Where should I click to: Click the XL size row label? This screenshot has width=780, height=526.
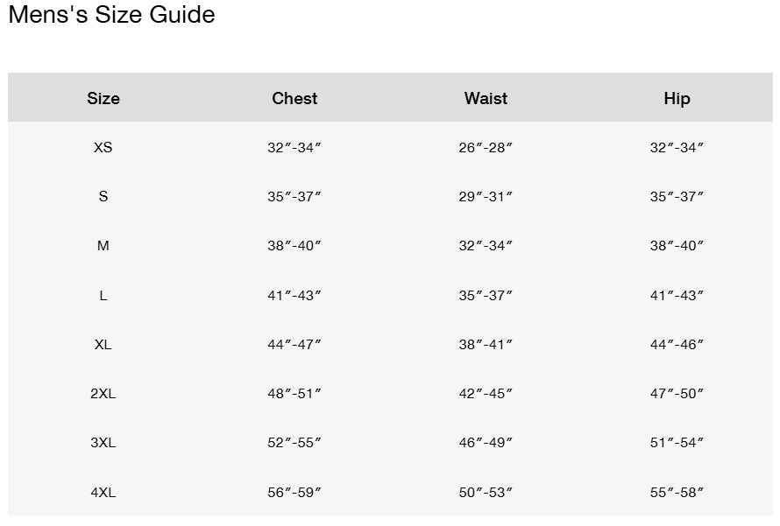coord(103,345)
